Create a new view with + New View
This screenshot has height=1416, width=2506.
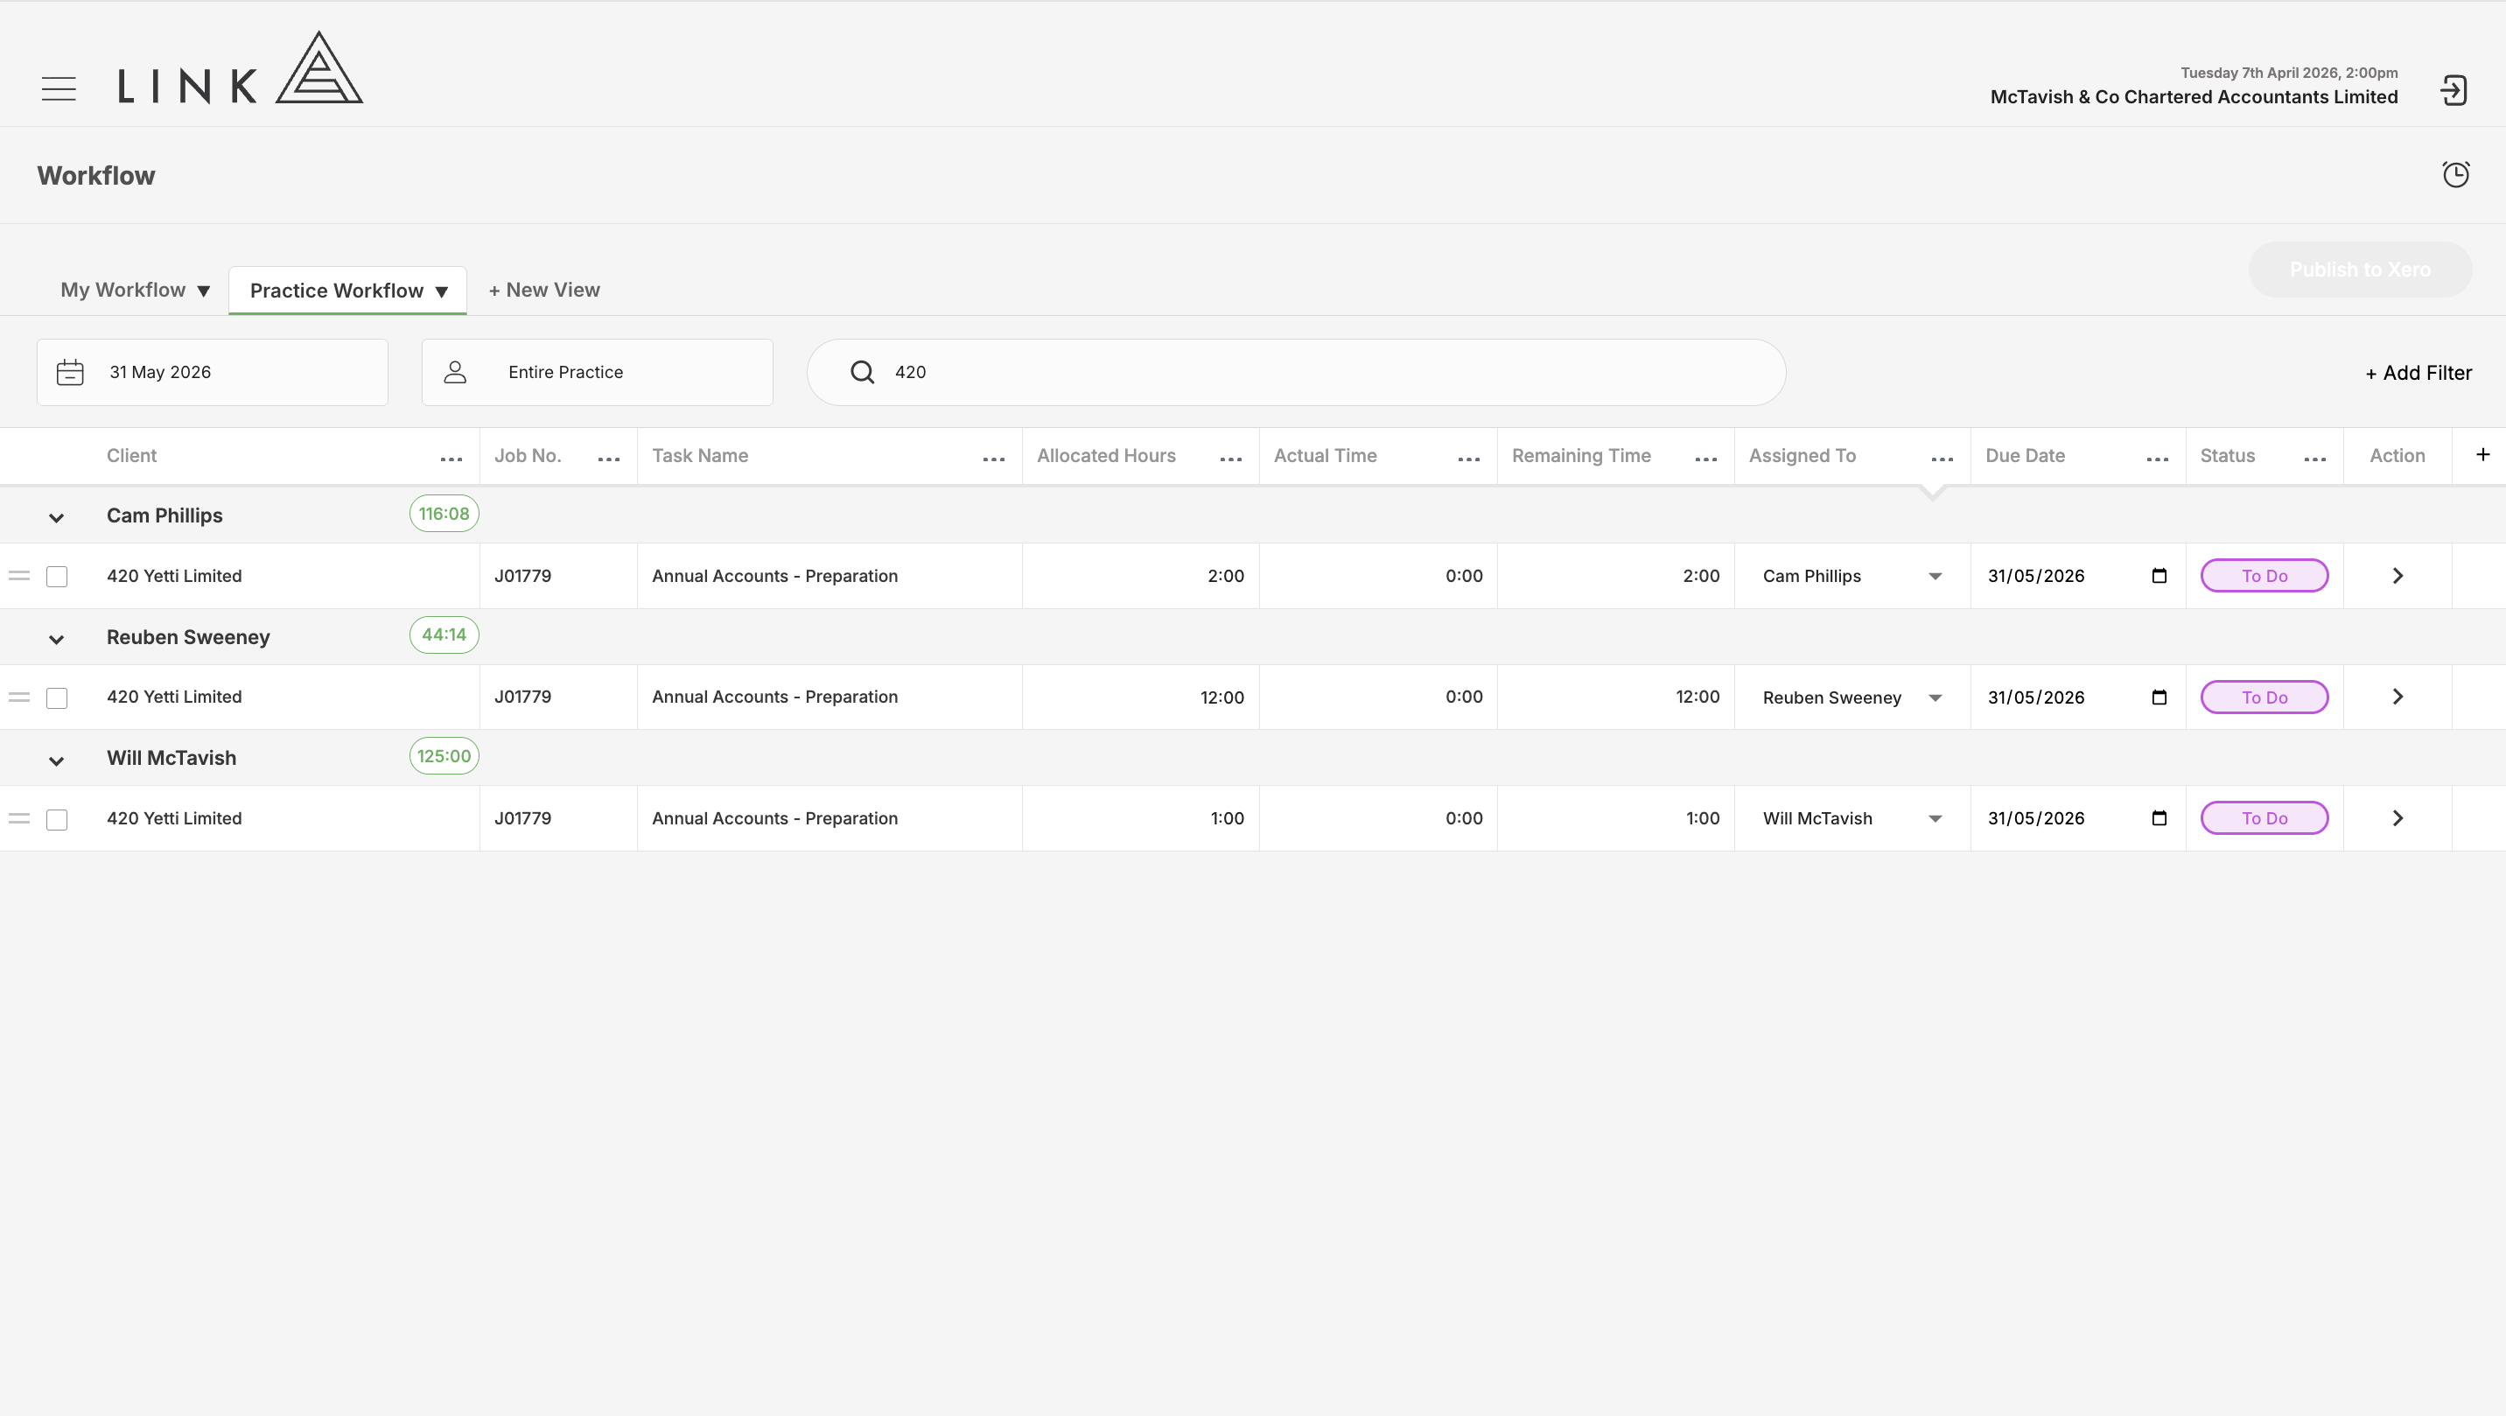tap(543, 290)
